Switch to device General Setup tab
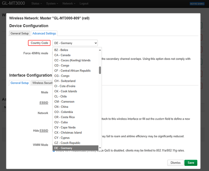 20,33
